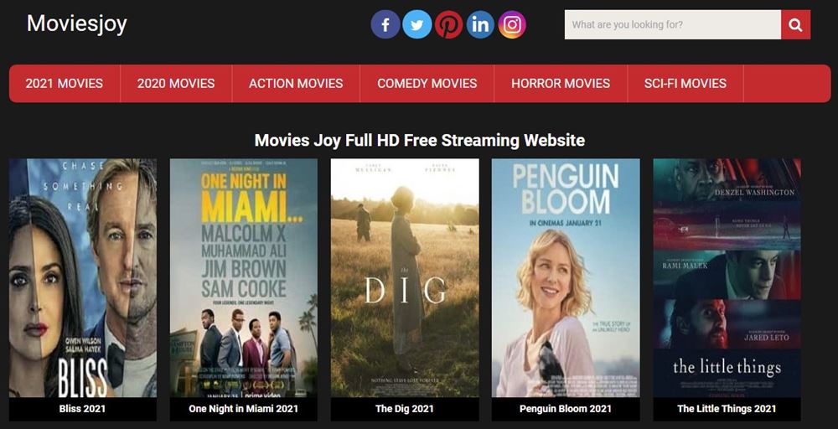Click the Instagram icon
Viewport: 838px width, 429px height.
[x=513, y=25]
